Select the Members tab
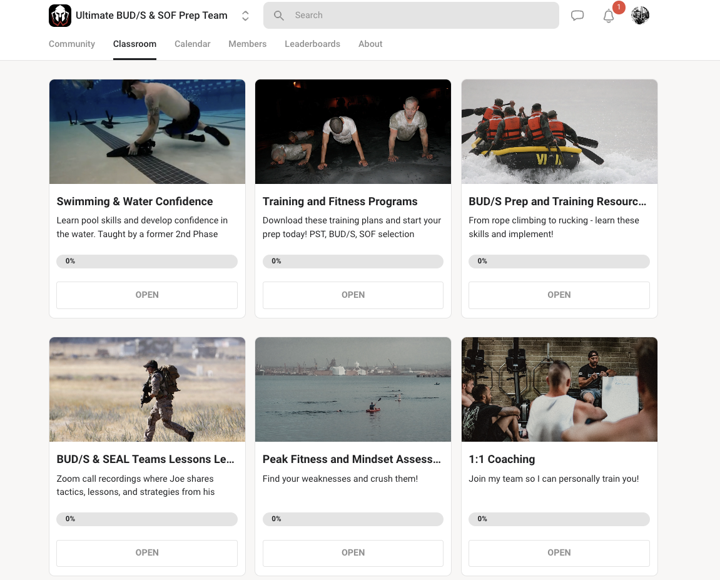The width and height of the screenshot is (720, 580). (247, 44)
